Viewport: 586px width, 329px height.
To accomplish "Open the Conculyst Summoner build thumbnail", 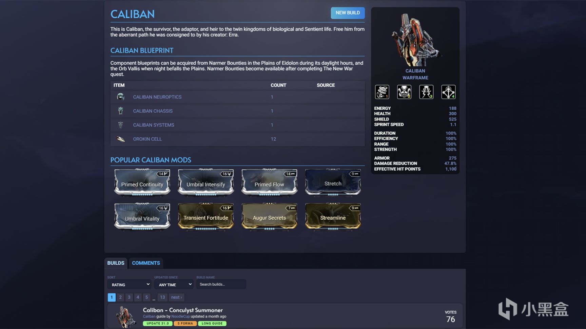I will [x=126, y=317].
